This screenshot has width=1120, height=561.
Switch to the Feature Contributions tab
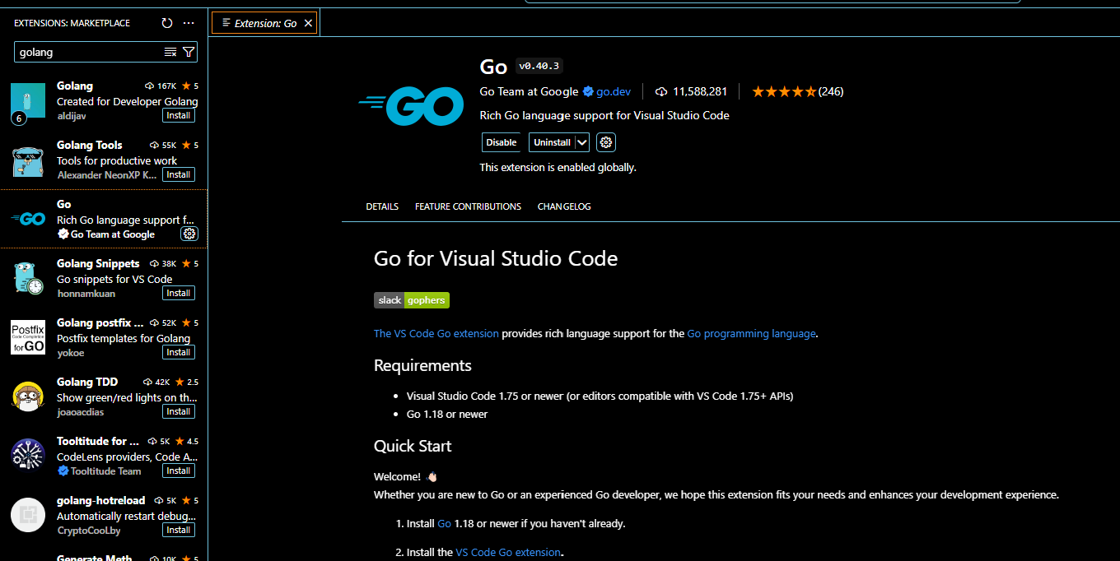tap(468, 206)
